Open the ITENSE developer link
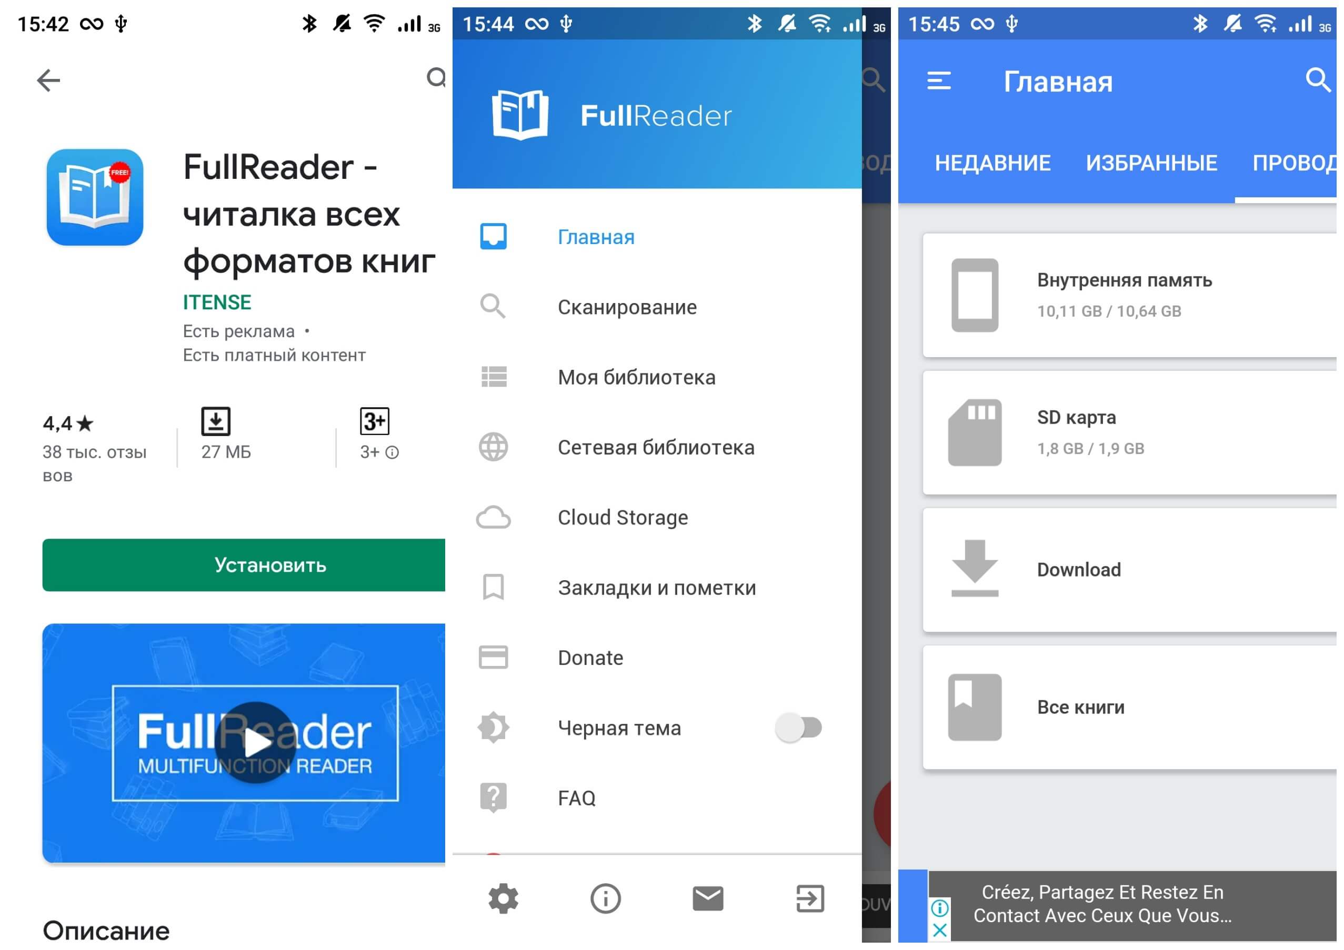 pyautogui.click(x=217, y=302)
